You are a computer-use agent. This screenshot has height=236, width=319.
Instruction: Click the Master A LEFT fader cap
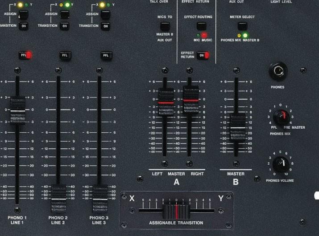(166, 102)
